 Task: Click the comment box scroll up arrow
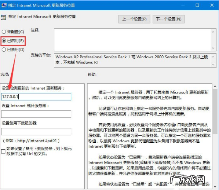point(213,32)
